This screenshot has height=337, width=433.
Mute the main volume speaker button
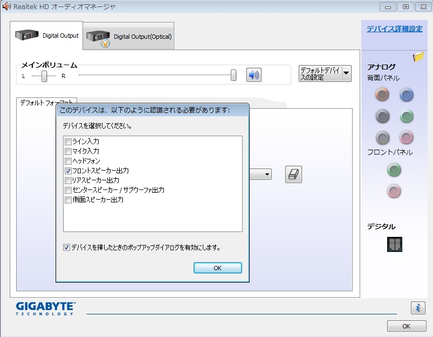[254, 75]
